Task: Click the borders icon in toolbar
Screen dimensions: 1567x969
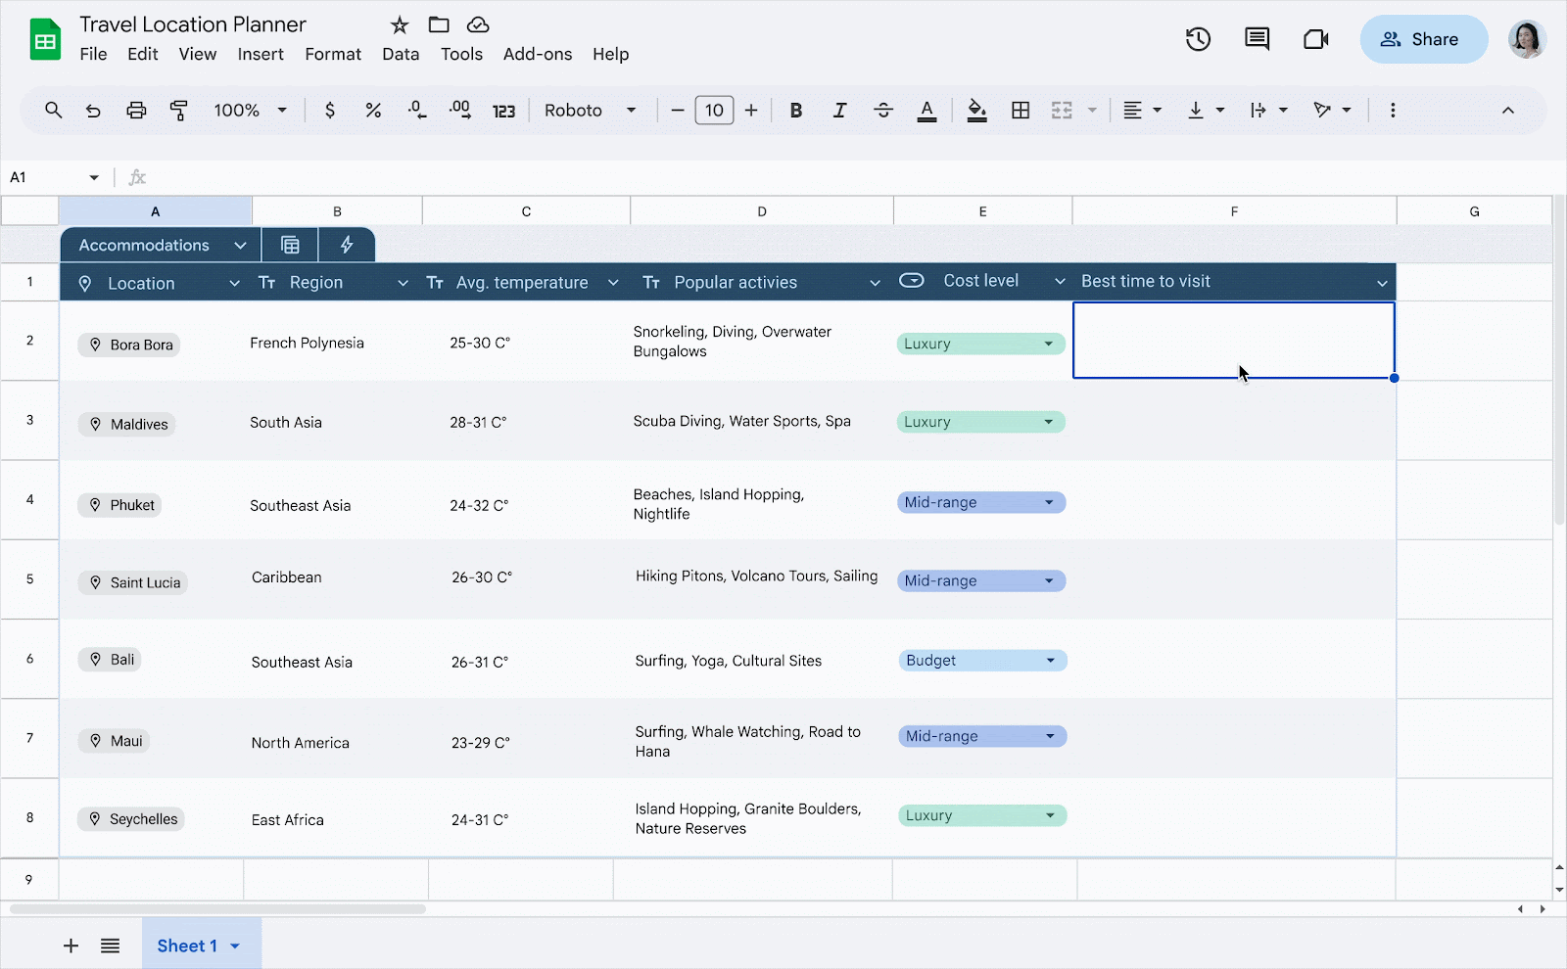Action: tap(1021, 111)
